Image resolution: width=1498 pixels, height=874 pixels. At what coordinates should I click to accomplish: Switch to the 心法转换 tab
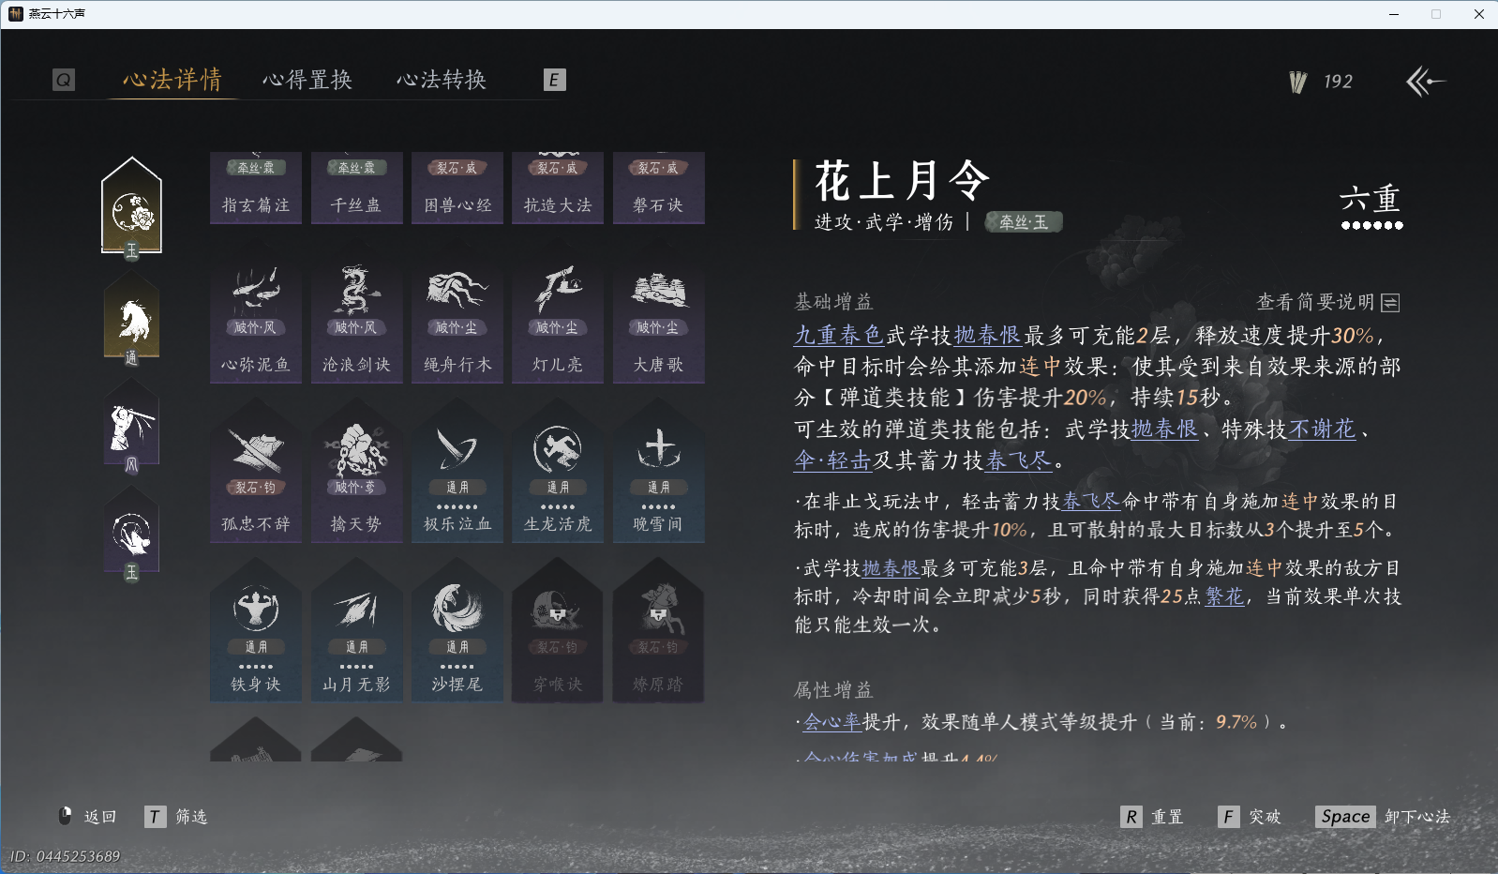(x=442, y=80)
